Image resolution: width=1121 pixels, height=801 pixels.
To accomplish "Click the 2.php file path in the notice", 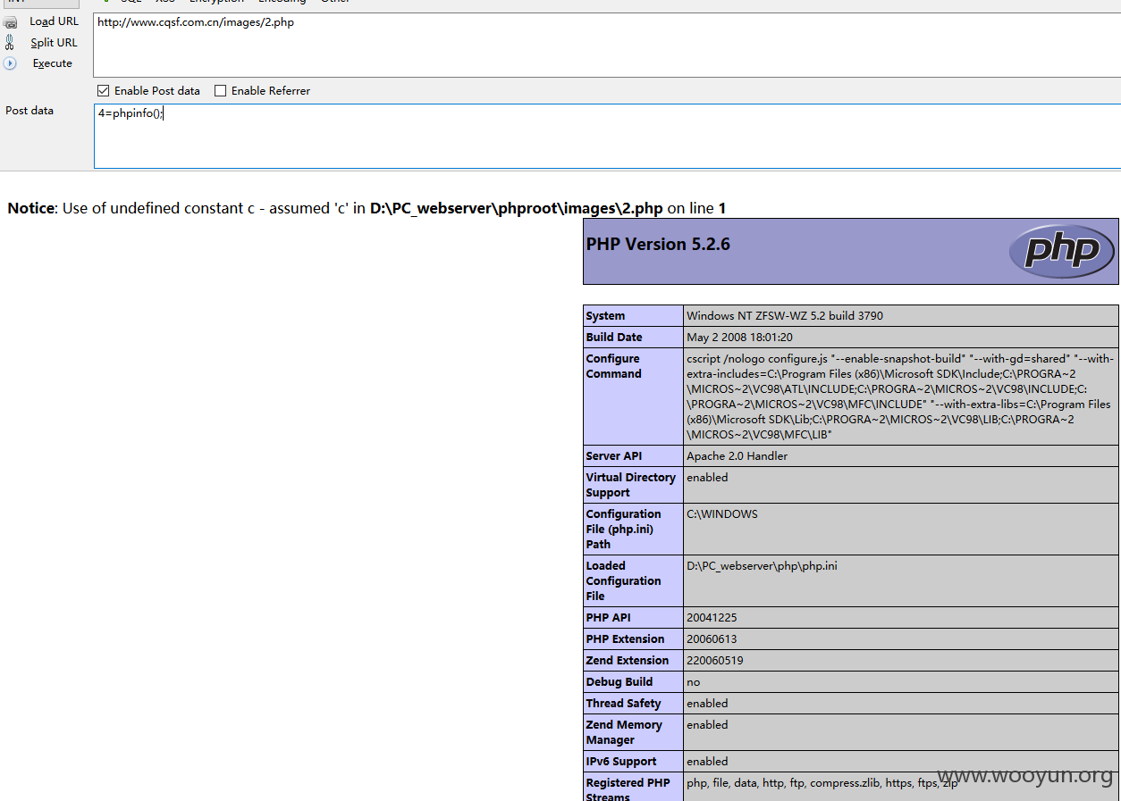I will pos(516,208).
